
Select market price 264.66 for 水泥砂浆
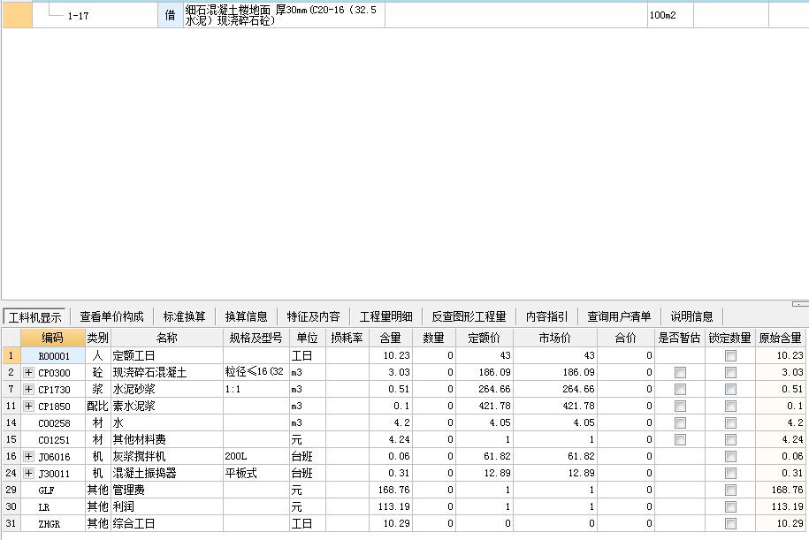pos(555,390)
